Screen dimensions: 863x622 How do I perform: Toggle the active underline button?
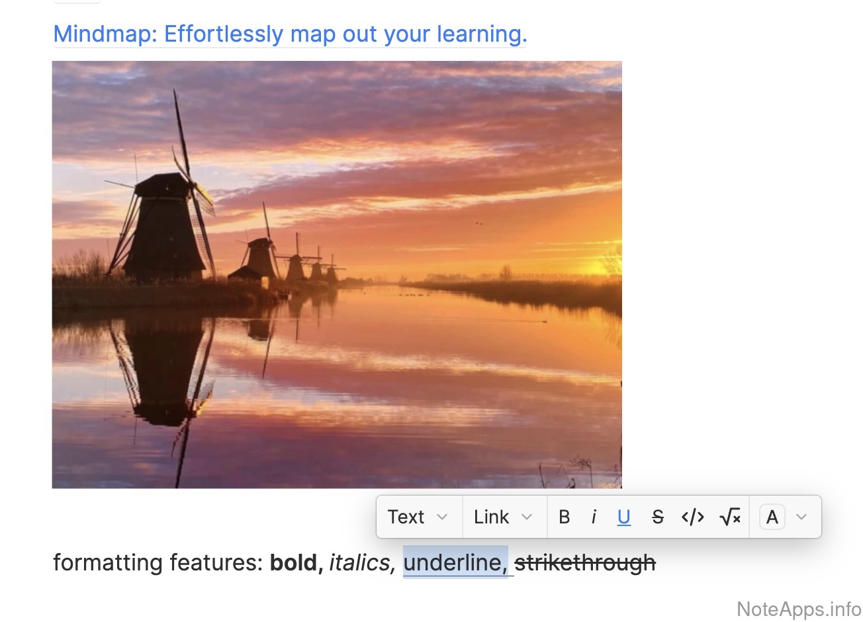(x=623, y=517)
